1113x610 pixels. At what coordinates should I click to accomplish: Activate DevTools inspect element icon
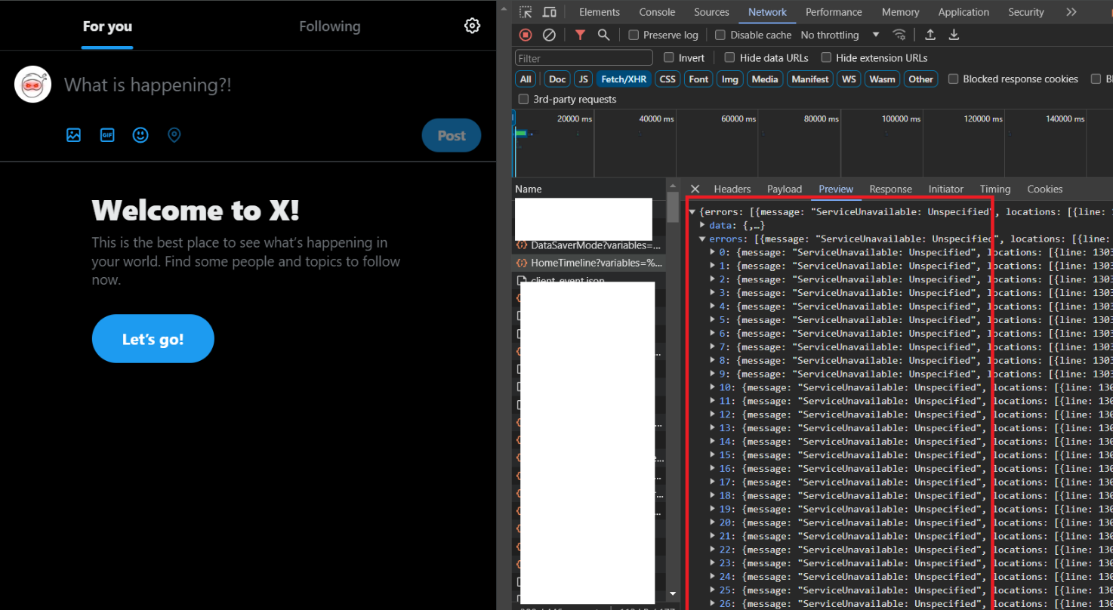[526, 12]
